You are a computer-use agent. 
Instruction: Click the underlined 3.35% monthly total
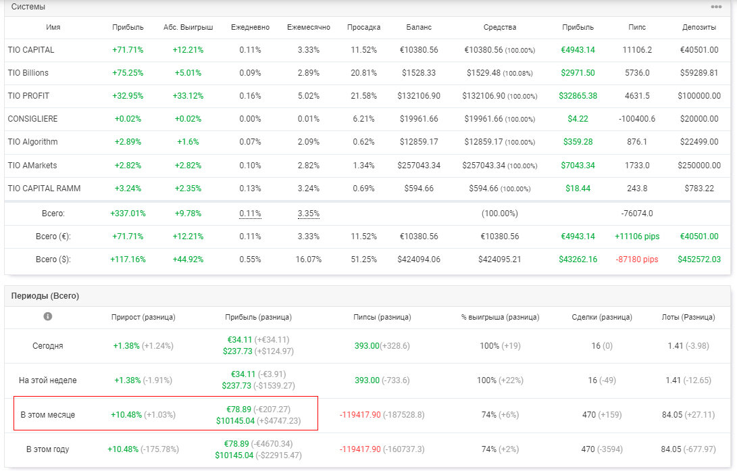pyautogui.click(x=308, y=214)
